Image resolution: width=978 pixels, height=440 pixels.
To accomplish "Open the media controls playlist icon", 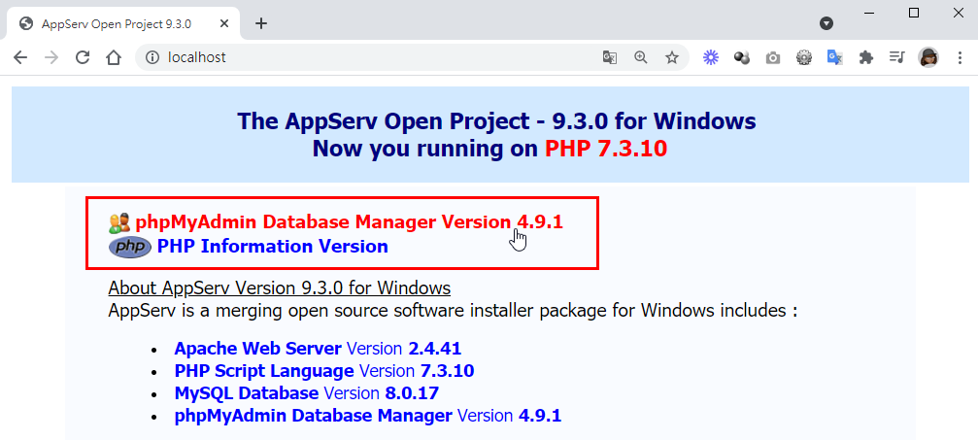I will tap(896, 57).
